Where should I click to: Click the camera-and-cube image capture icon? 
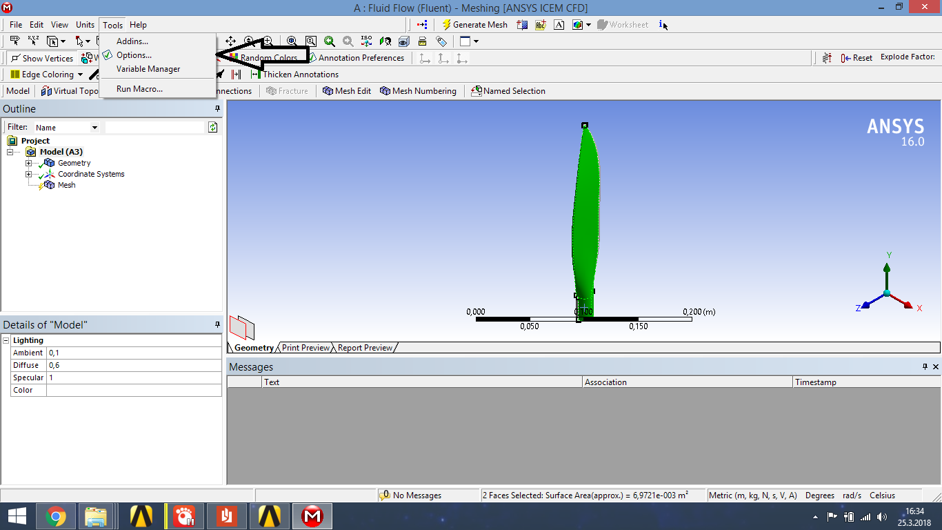(404, 41)
